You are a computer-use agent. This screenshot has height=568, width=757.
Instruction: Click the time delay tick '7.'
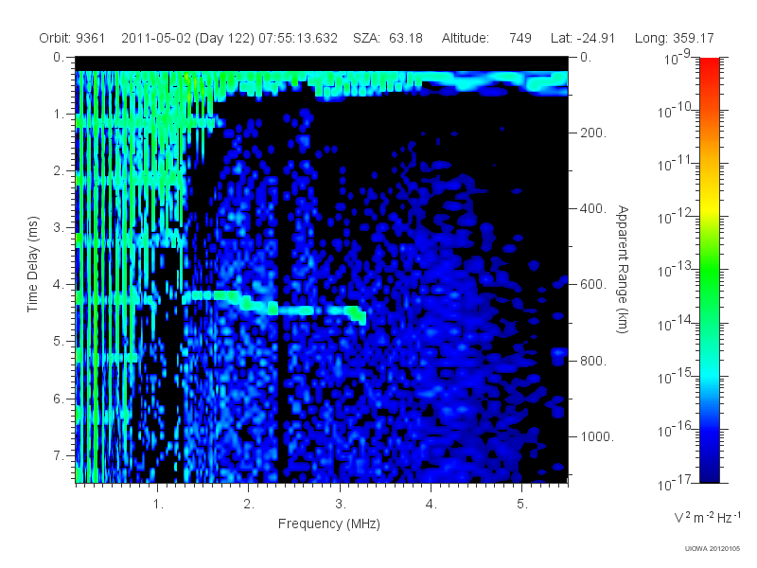59,455
